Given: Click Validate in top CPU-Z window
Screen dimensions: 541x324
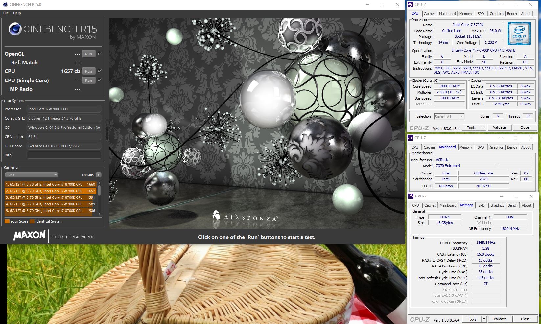Looking at the screenshot, I should (499, 127).
